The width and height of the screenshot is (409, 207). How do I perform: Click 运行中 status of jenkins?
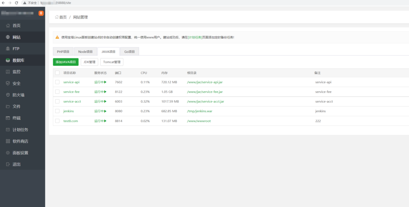pyautogui.click(x=100, y=111)
